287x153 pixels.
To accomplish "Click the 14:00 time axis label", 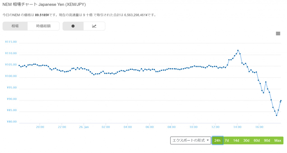I will (237, 127).
